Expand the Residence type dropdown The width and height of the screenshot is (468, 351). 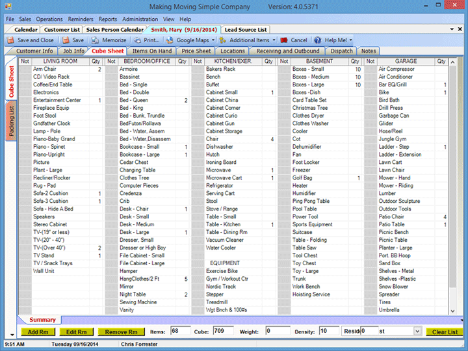417,331
